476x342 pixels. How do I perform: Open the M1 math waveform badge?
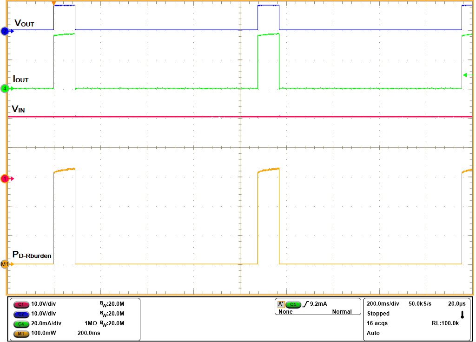[21, 333]
